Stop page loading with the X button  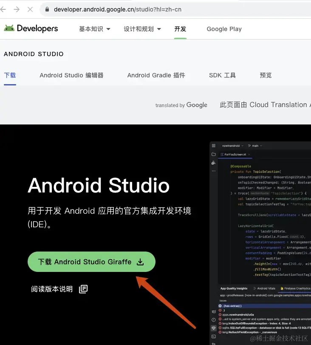pos(30,9)
